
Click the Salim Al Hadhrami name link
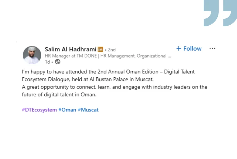70,49
